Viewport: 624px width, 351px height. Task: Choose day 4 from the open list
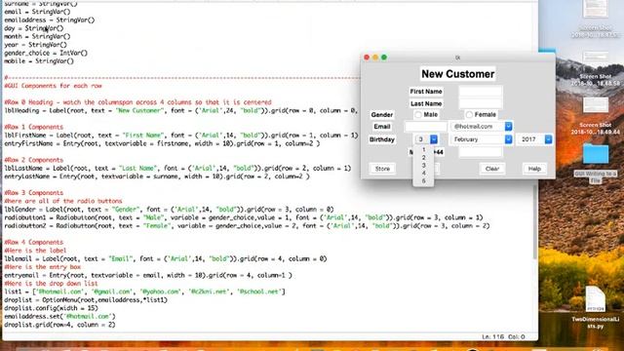[x=424, y=174]
